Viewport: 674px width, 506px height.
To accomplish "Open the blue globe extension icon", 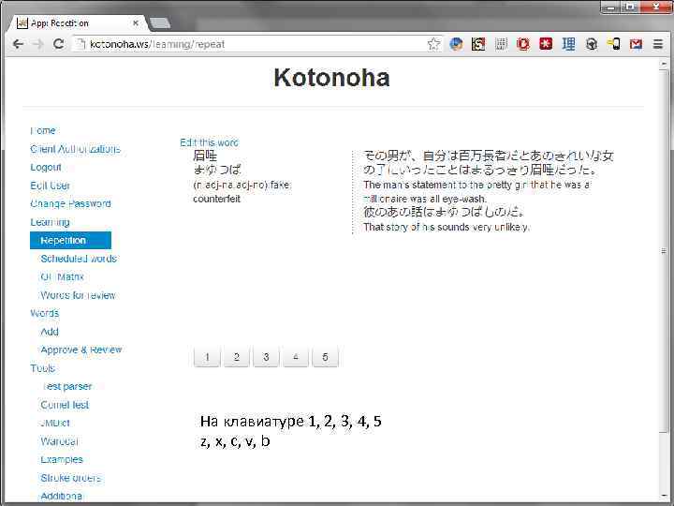I will (x=456, y=44).
